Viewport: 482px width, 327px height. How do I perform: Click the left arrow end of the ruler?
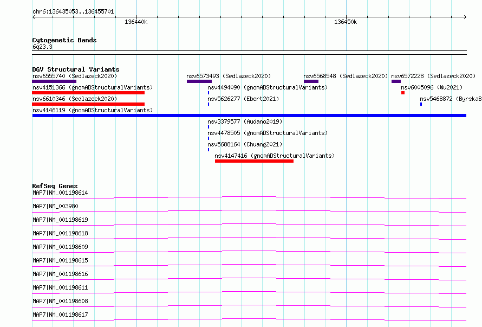[x=34, y=17]
